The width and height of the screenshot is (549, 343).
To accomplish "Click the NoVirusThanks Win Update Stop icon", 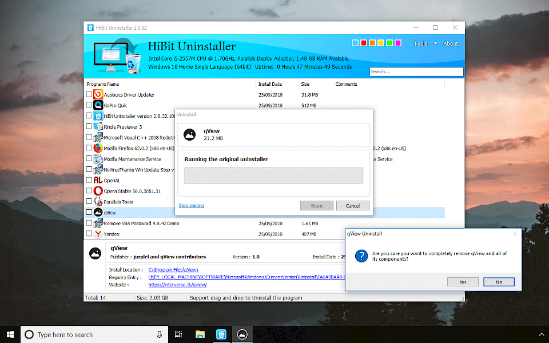I will 98,169.
